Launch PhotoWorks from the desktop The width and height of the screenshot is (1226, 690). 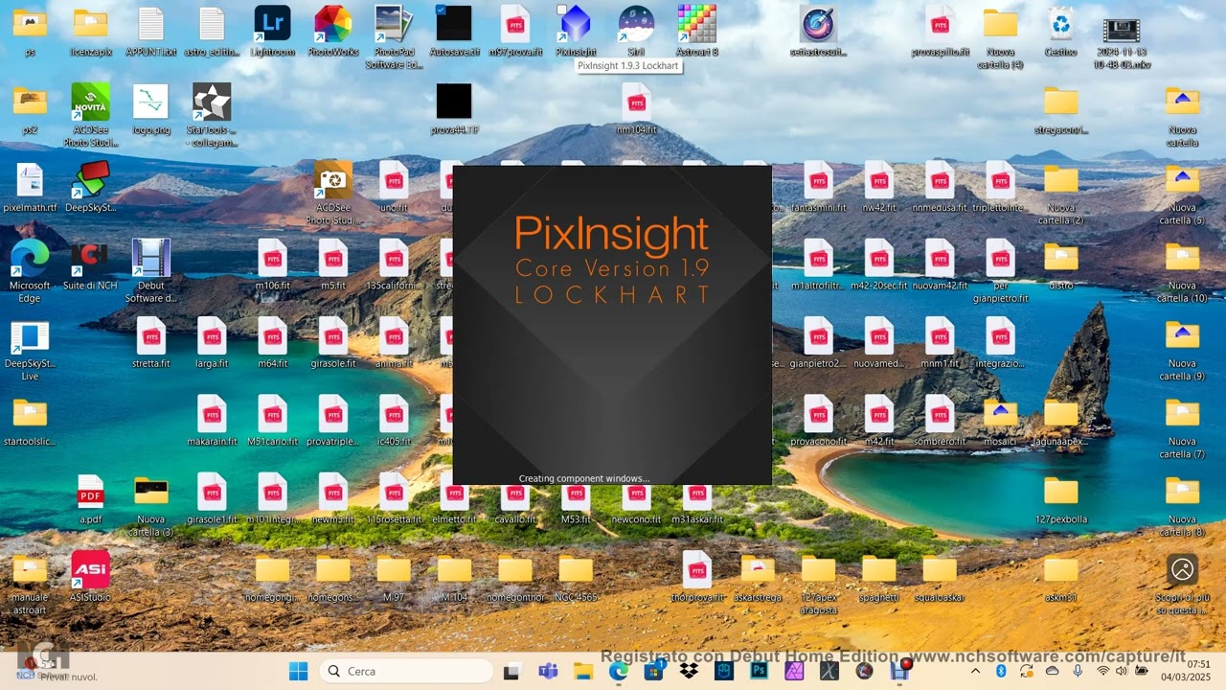point(333,23)
